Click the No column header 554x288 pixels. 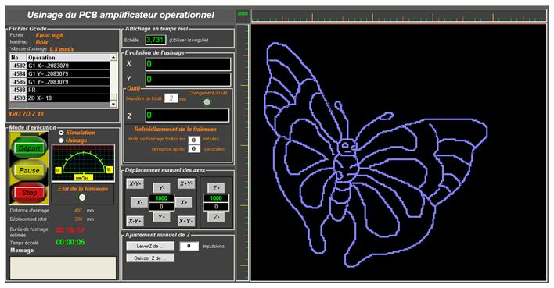coord(18,58)
